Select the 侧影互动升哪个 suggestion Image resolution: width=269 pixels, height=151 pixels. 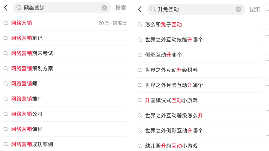[x=199, y=55]
